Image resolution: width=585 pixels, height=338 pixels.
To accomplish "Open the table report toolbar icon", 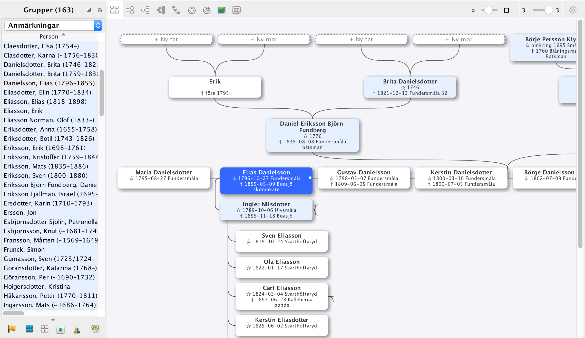I will click(236, 10).
